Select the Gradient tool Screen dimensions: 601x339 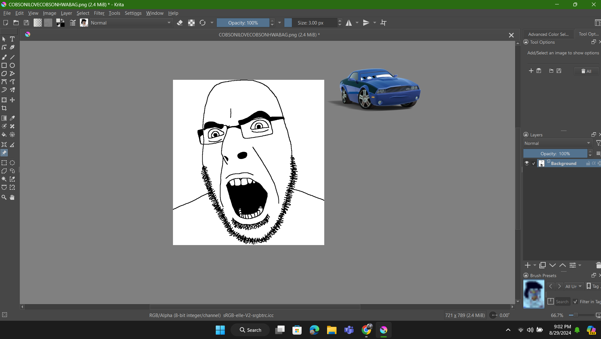4,118
